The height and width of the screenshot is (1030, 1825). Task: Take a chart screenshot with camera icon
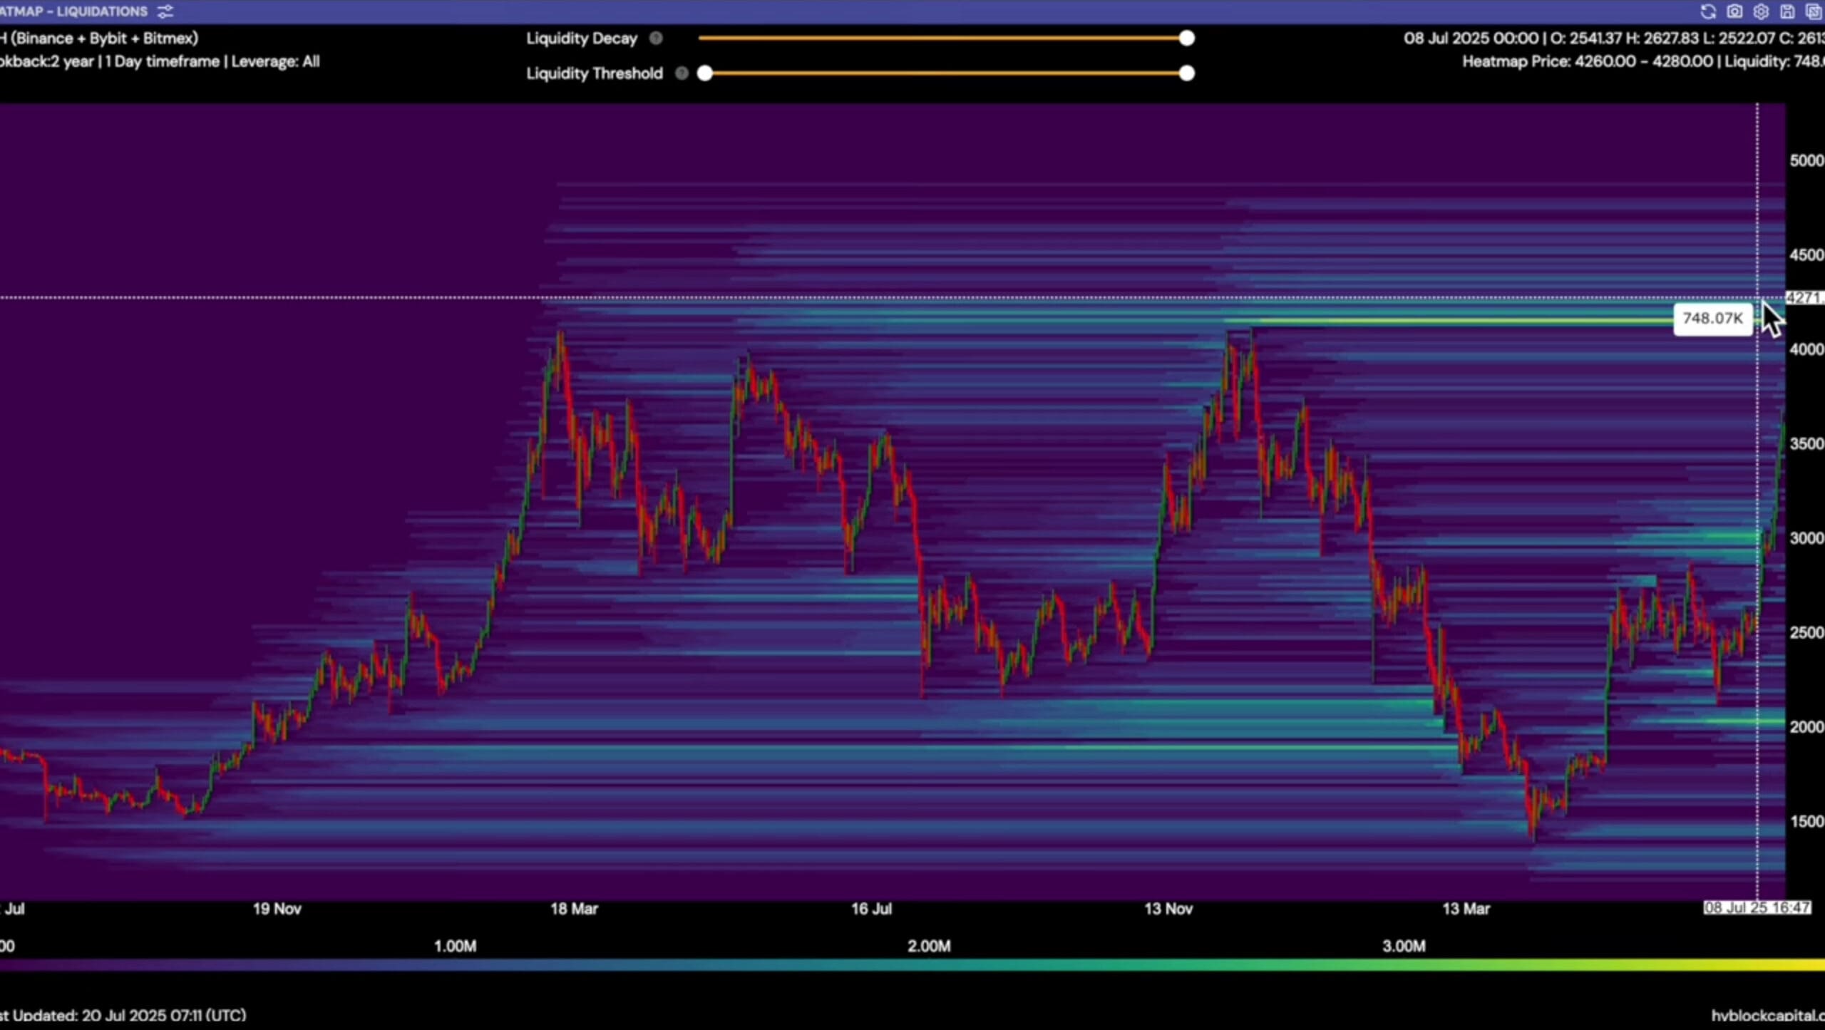click(1734, 11)
